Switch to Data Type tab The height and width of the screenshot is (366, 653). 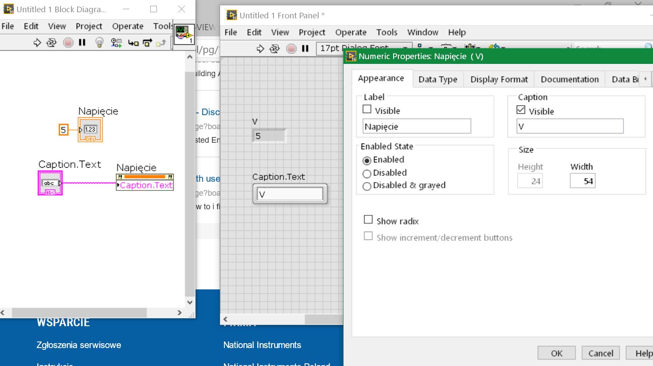tap(438, 79)
